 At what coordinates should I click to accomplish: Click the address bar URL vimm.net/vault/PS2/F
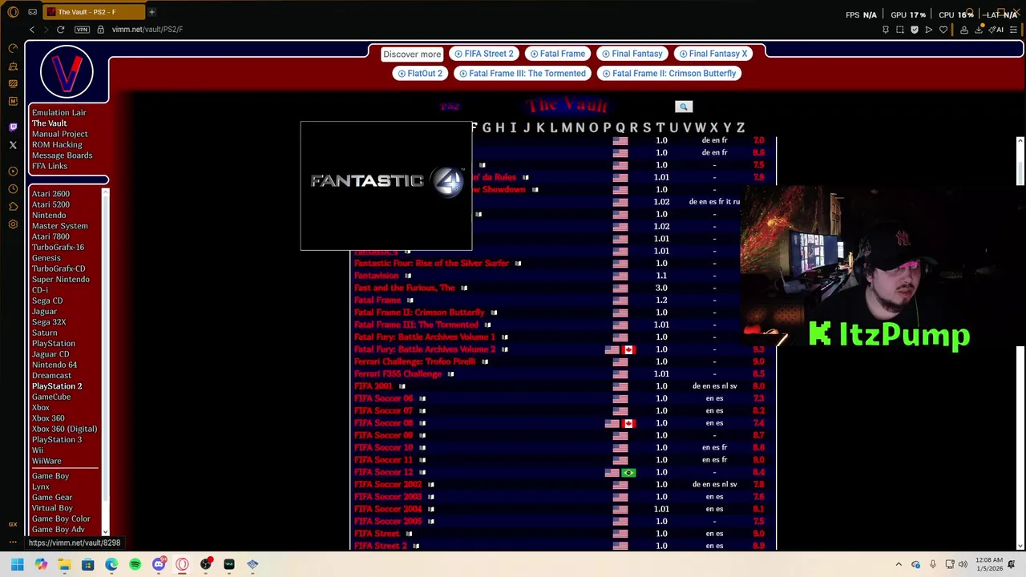[x=147, y=30]
